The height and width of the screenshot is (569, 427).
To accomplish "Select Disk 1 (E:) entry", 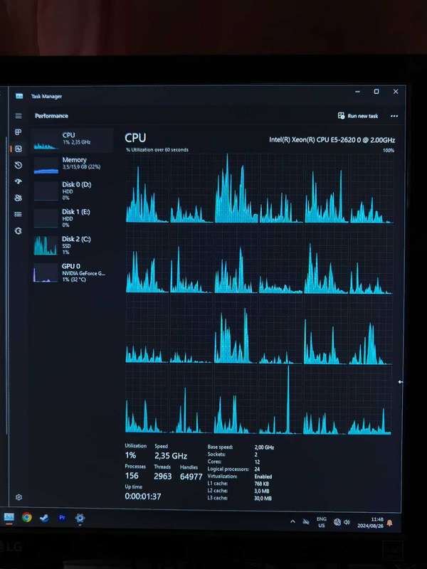I will point(73,218).
